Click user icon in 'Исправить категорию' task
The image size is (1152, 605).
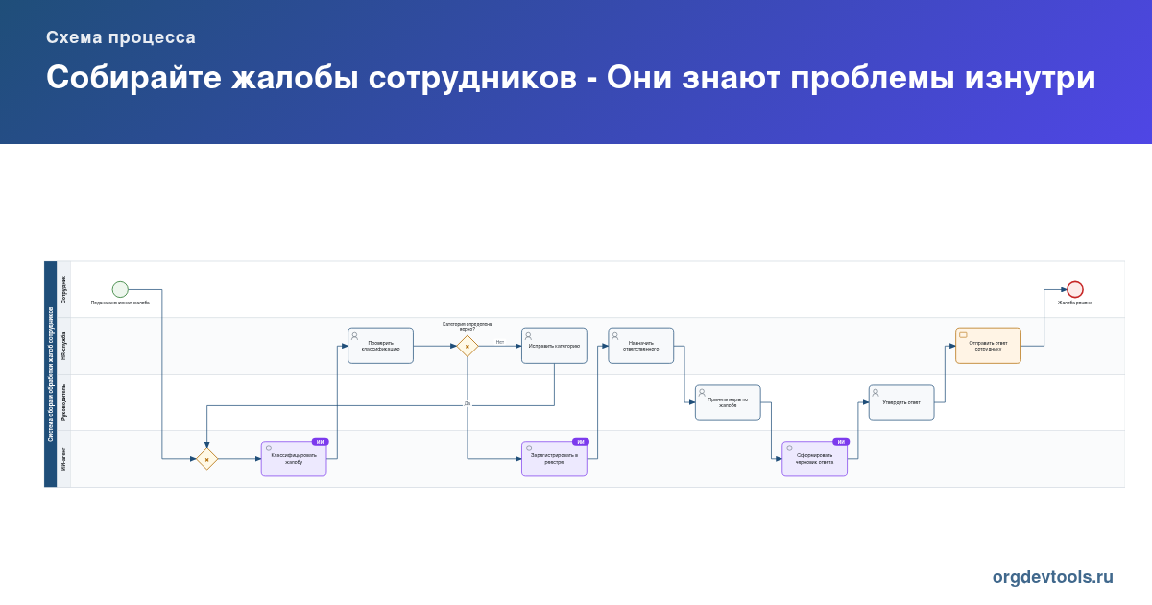point(529,336)
